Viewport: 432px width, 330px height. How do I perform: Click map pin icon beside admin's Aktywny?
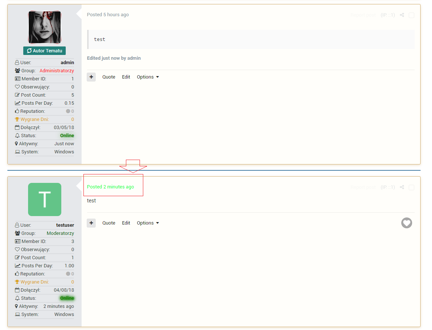coord(16,144)
